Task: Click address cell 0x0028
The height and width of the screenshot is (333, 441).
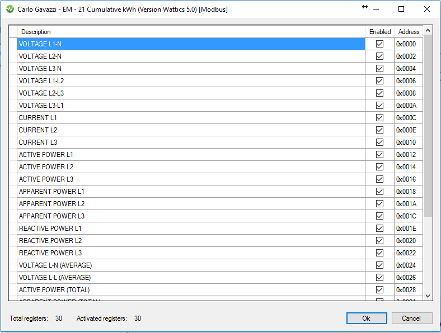Action: pyautogui.click(x=409, y=290)
